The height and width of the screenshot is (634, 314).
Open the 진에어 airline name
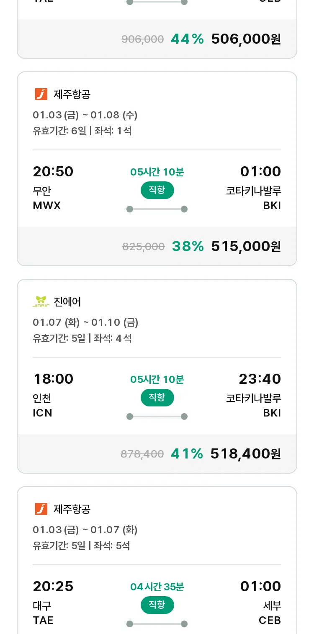click(x=67, y=301)
